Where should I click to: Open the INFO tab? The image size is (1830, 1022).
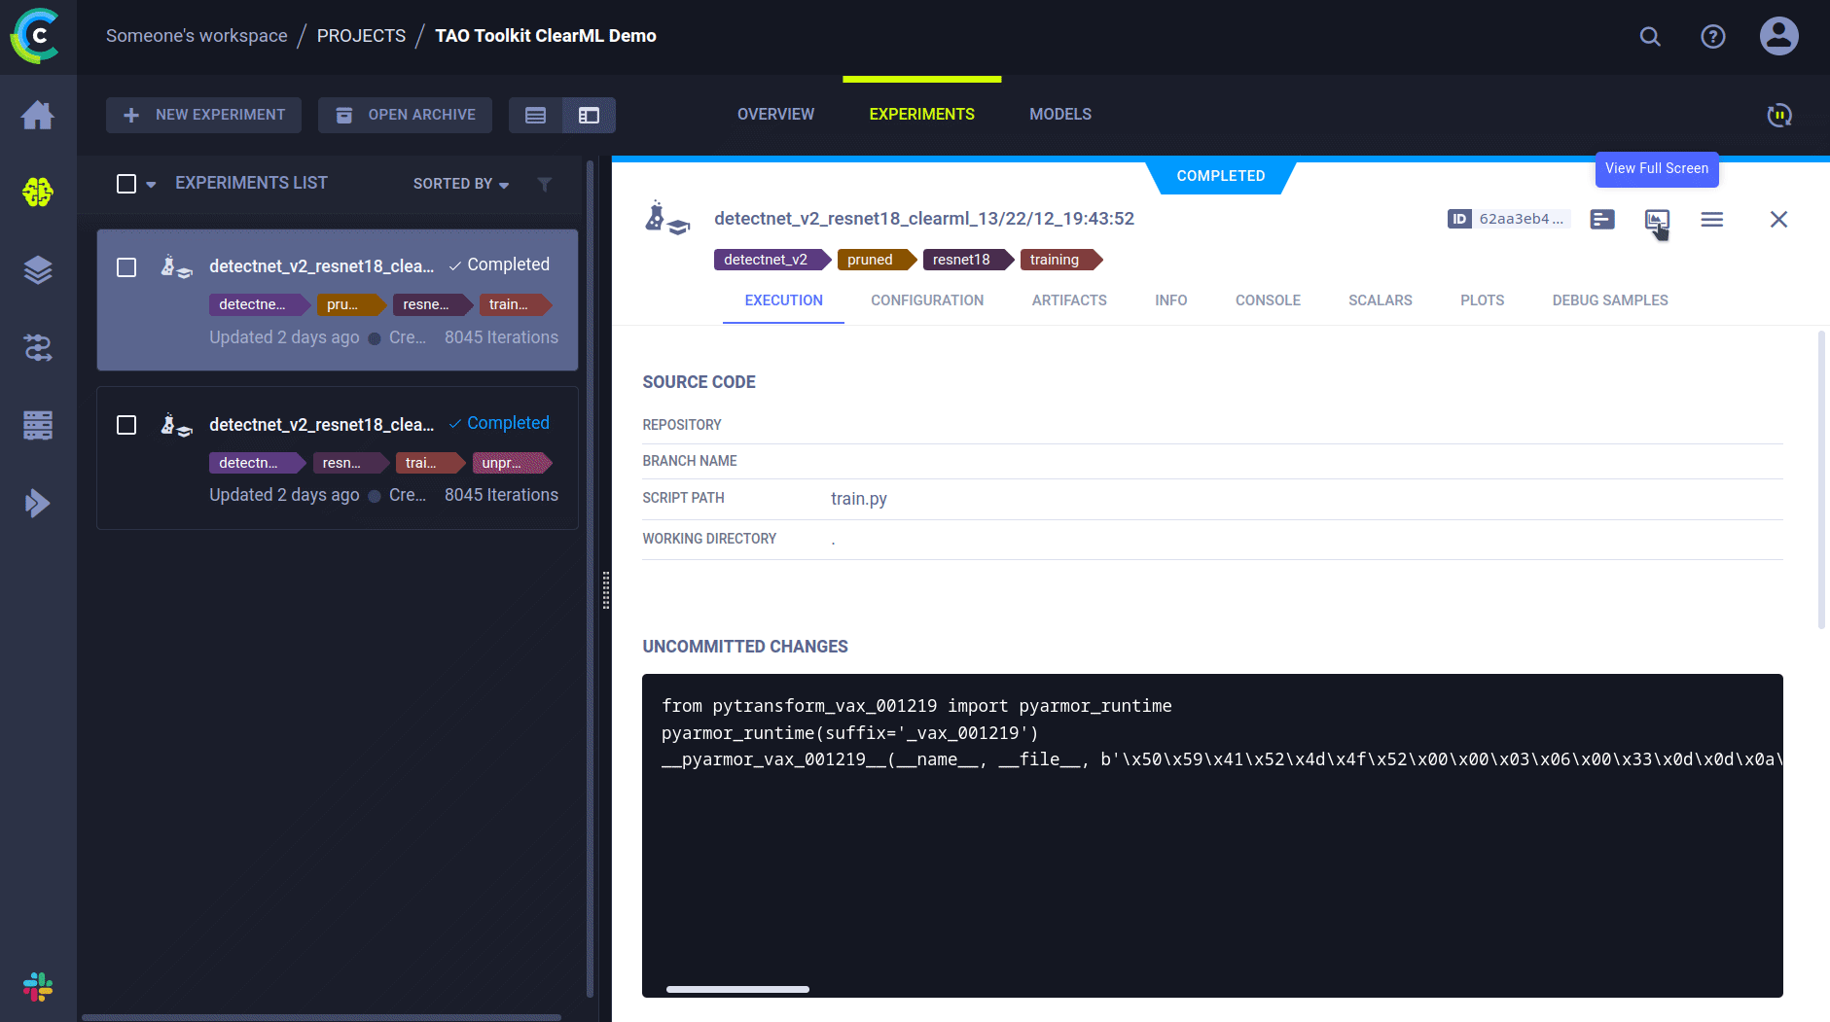1170,300
